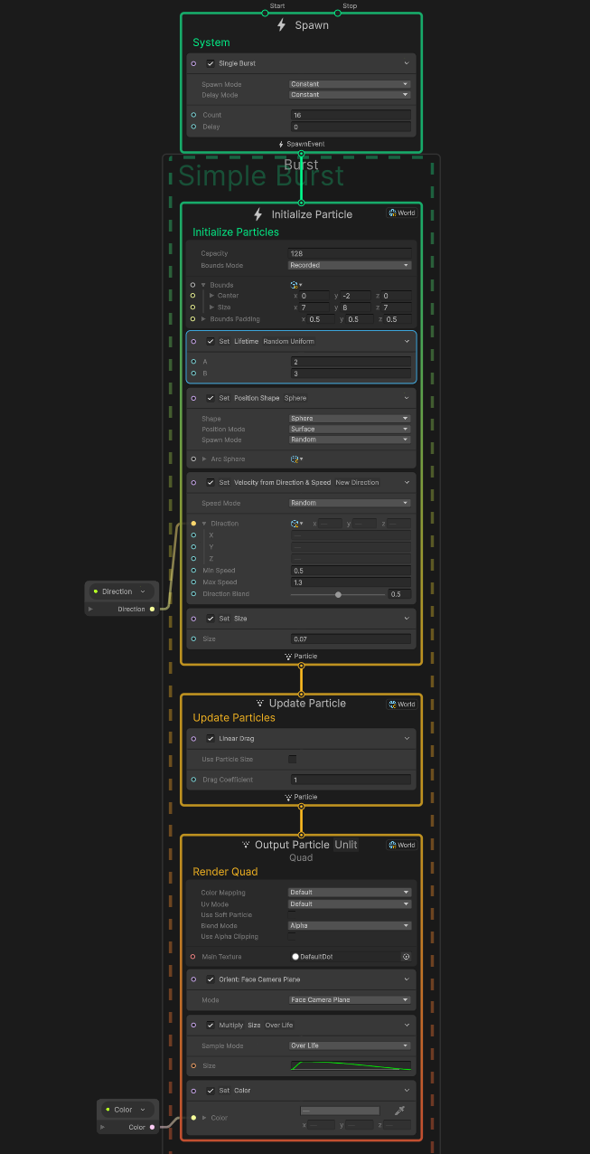This screenshot has height=1154, width=590.
Task: Open the Delay Mode dropdown
Action: coord(350,95)
